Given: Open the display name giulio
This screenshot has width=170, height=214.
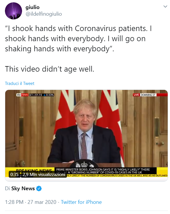Looking at the screenshot, I should point(32,7).
